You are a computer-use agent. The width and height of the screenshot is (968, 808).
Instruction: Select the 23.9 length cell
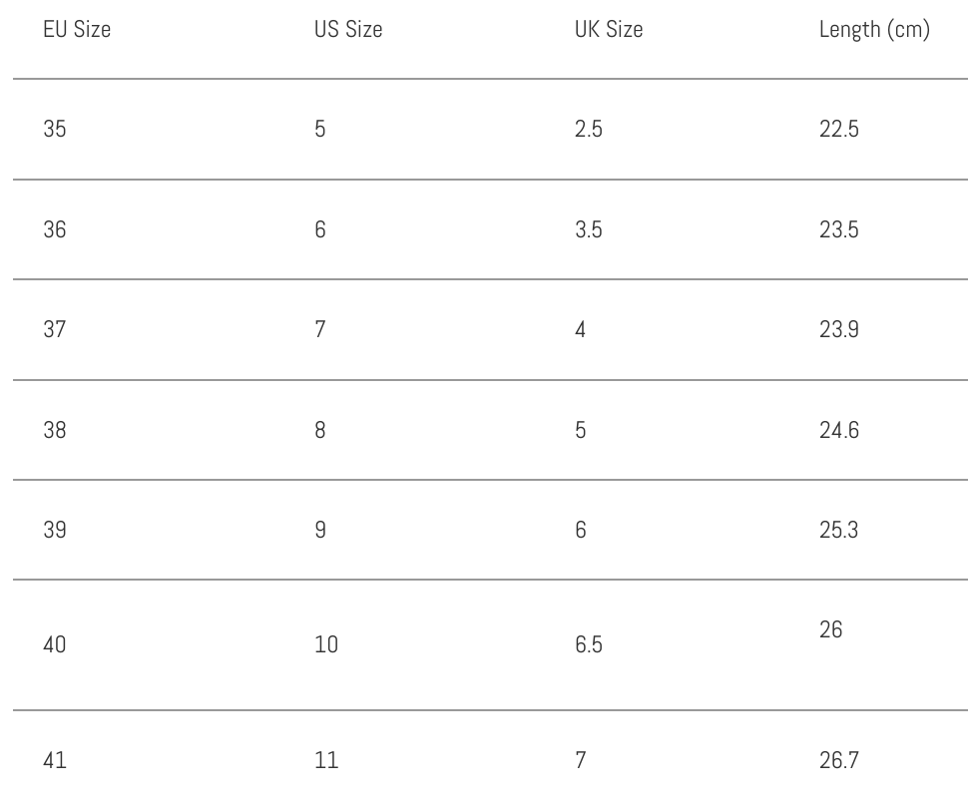click(x=838, y=330)
